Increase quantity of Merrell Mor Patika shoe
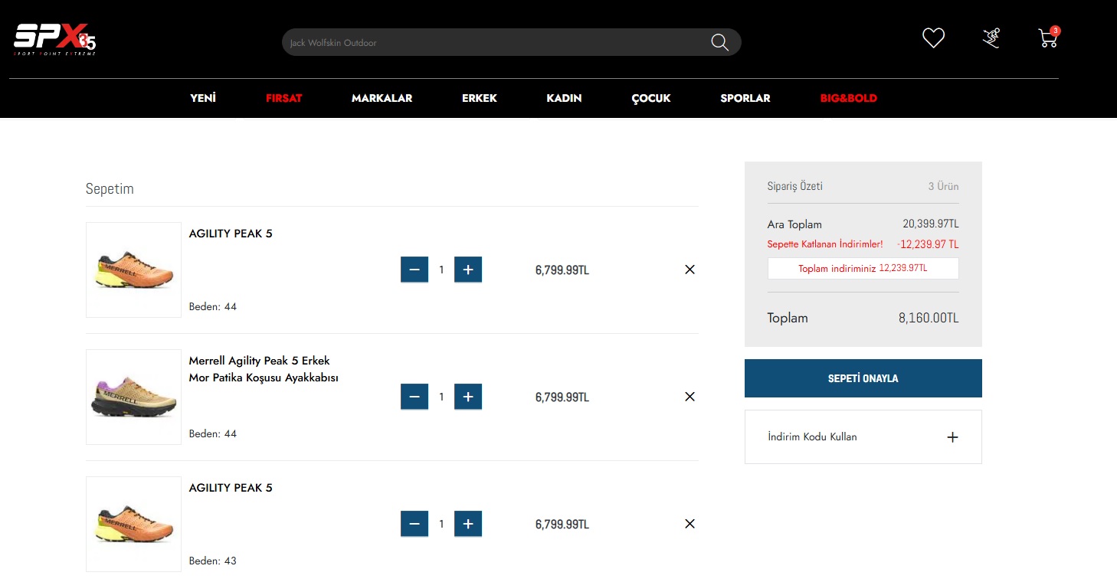1117x582 pixels. [x=468, y=397]
